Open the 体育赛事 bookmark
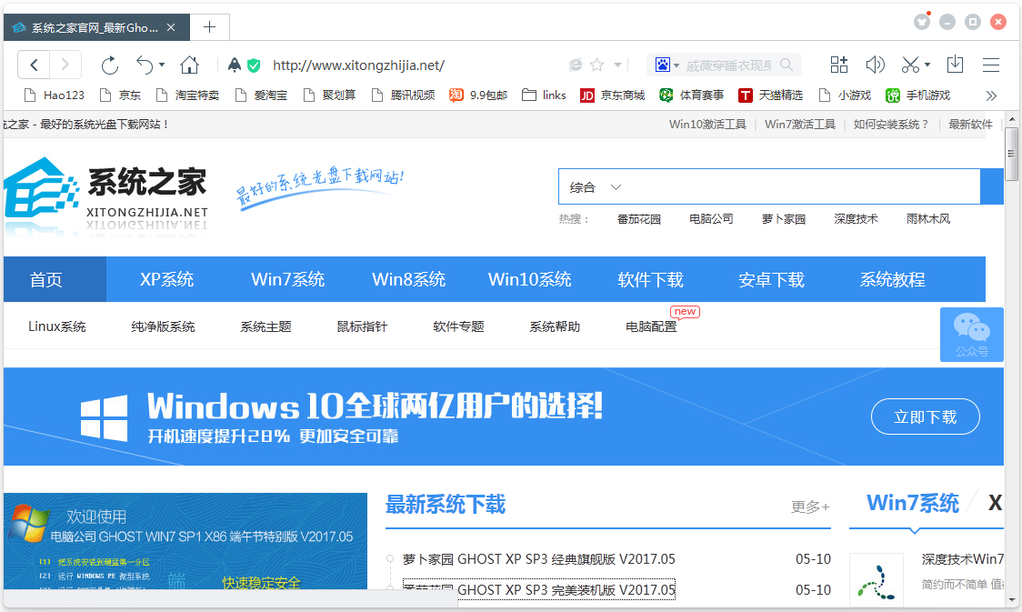This screenshot has width=1022, height=612. tap(692, 95)
